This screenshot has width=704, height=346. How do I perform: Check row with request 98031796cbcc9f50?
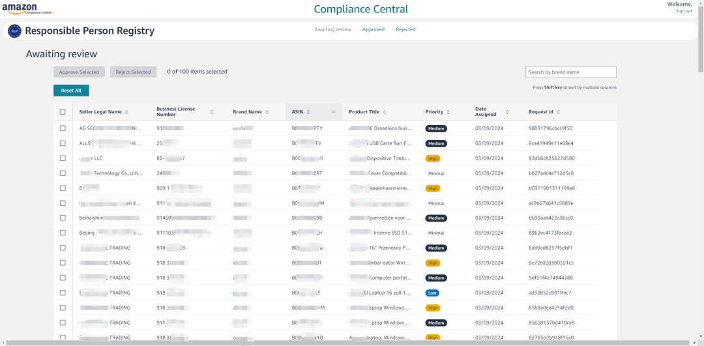(63, 128)
